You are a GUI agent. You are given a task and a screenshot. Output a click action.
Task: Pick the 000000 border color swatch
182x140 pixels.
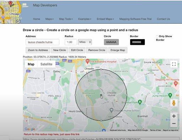[137, 42]
